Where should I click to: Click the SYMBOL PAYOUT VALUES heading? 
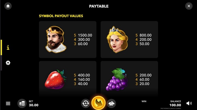click(x=61, y=16)
